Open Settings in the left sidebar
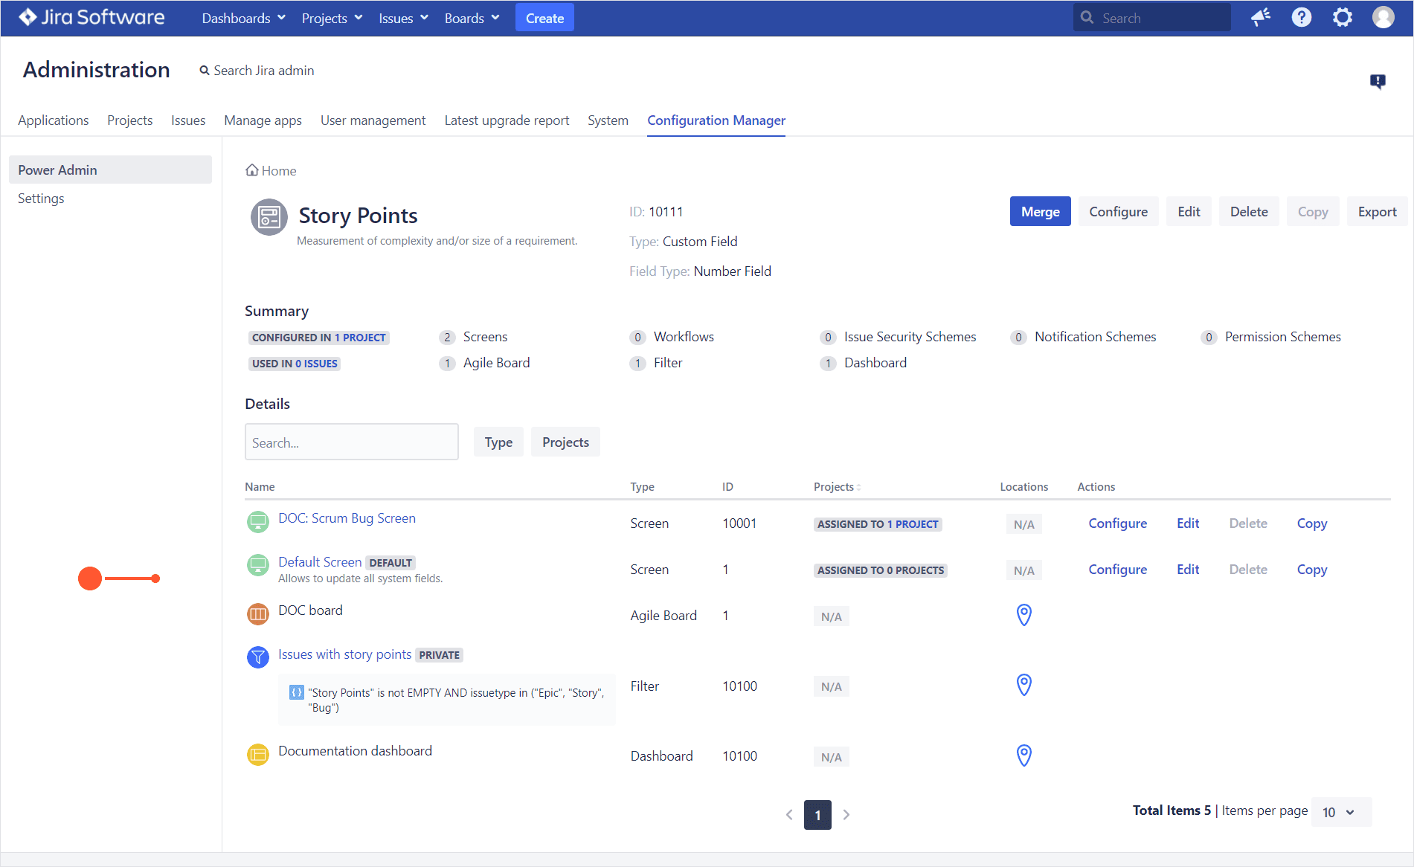Viewport: 1414px width, 867px height. pos(41,199)
